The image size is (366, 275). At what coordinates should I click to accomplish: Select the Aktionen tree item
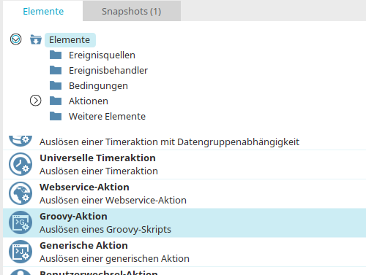click(x=89, y=101)
